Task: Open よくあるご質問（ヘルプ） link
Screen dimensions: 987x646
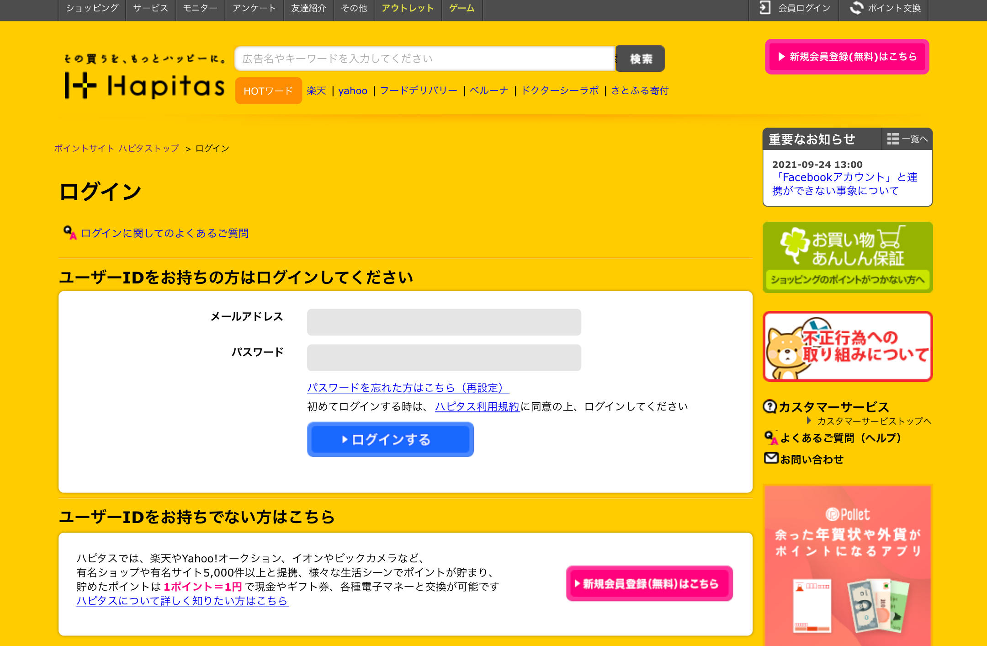Action: pyautogui.click(x=841, y=438)
